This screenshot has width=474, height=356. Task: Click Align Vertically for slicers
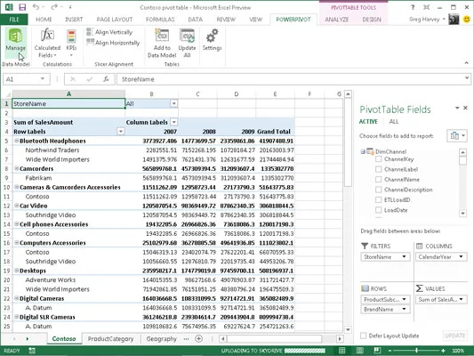click(109, 32)
